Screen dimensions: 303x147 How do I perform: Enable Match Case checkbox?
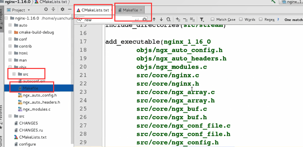point(213,19)
